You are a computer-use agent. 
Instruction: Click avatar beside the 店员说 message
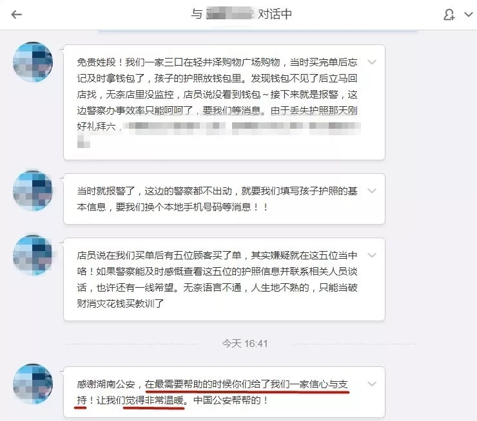(x=33, y=255)
